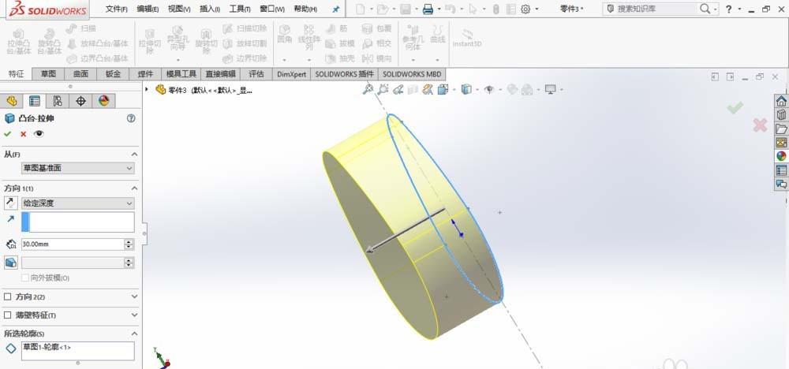Click Previous View icon in view toolbar
Viewport: 789px width, 369px height.
point(398,89)
